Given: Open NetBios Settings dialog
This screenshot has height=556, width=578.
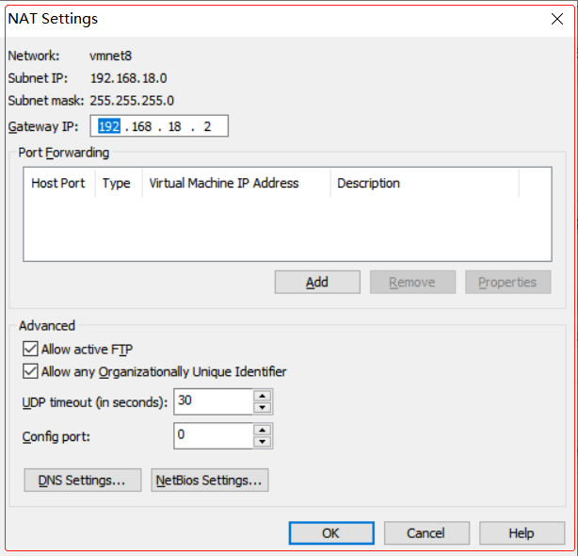Looking at the screenshot, I should tap(209, 481).
